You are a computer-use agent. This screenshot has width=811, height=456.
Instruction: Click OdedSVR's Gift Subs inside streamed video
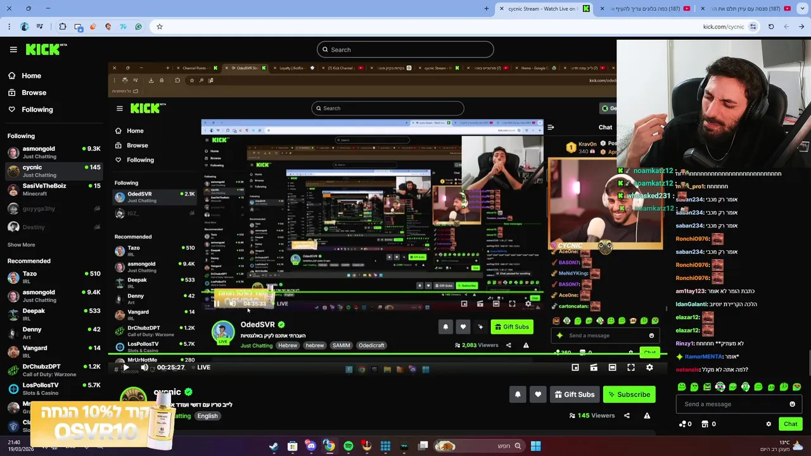[x=511, y=327]
